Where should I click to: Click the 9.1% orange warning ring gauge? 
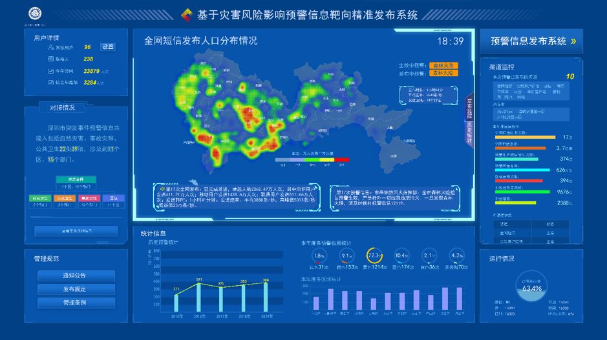(x=346, y=255)
